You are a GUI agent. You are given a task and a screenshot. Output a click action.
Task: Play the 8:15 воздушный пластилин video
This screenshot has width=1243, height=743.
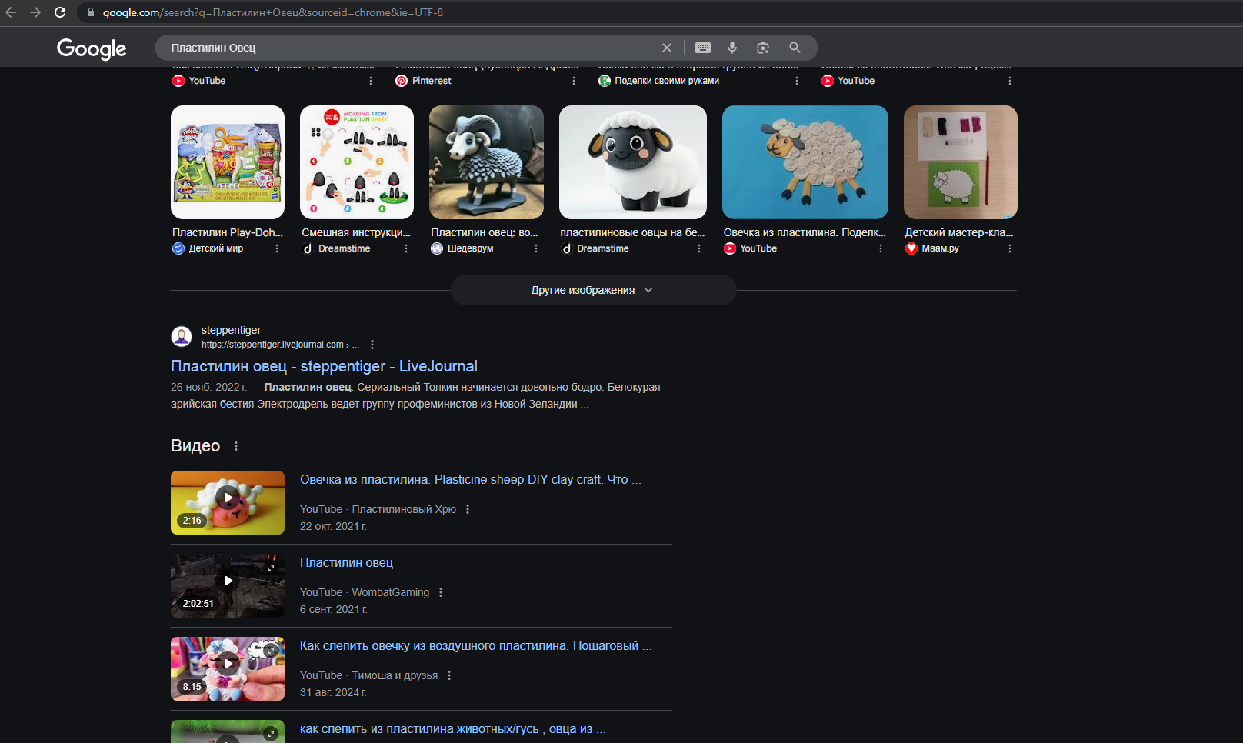[228, 668]
